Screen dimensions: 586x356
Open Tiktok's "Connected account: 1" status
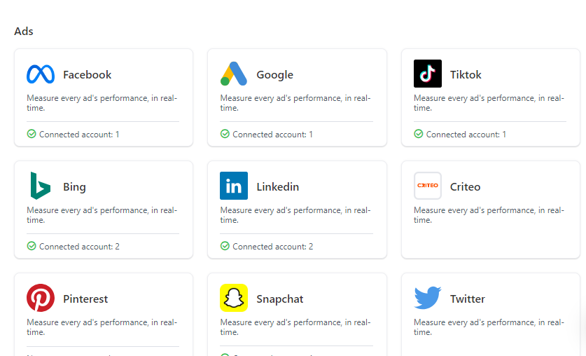click(x=466, y=135)
